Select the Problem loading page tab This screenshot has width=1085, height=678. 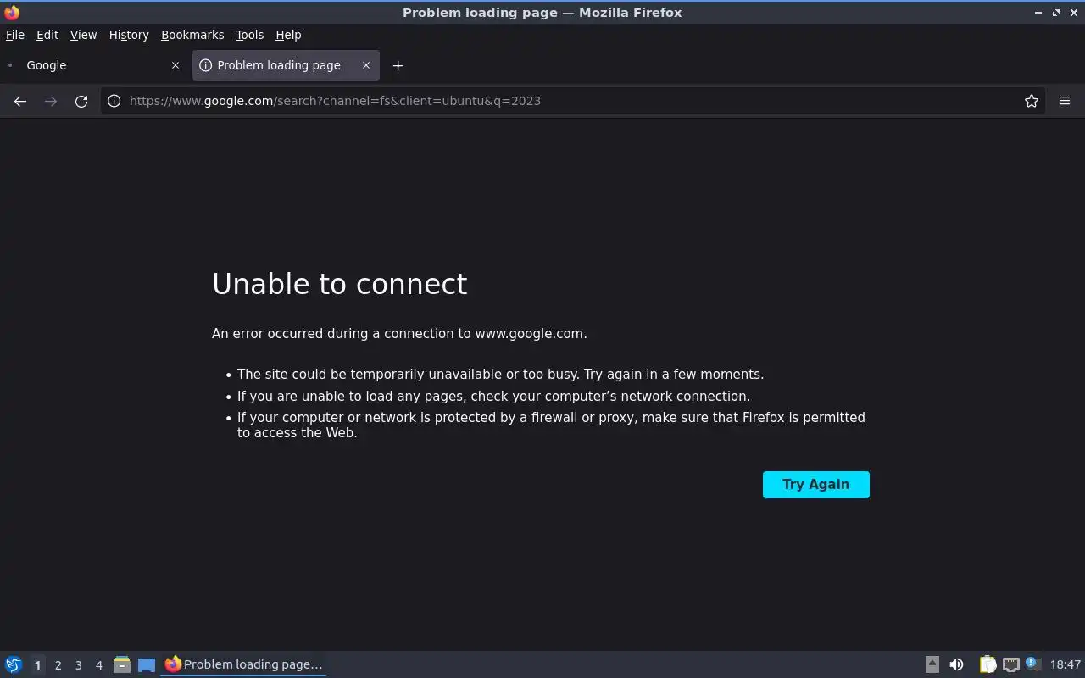(286, 65)
